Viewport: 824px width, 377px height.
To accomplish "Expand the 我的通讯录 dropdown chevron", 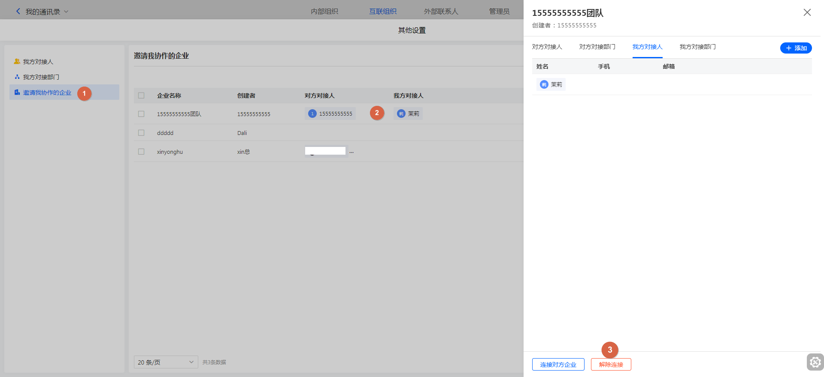I will pos(66,12).
